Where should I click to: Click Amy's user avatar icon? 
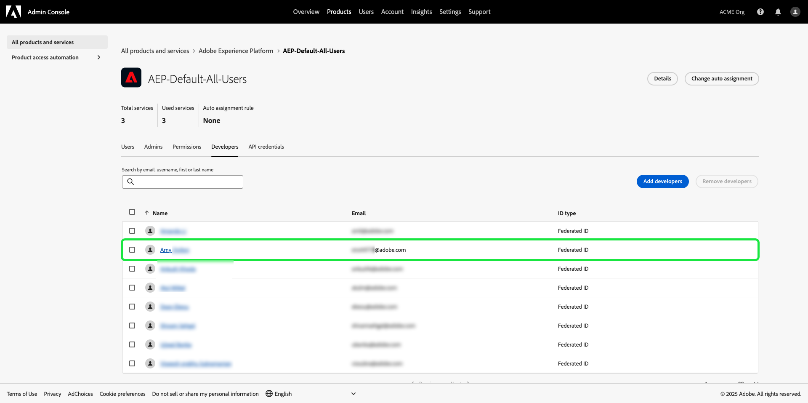[x=150, y=250]
